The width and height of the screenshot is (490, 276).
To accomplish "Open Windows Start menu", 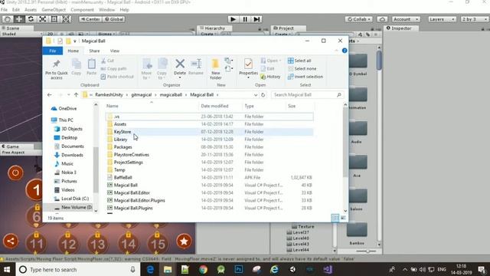I will click(7, 269).
